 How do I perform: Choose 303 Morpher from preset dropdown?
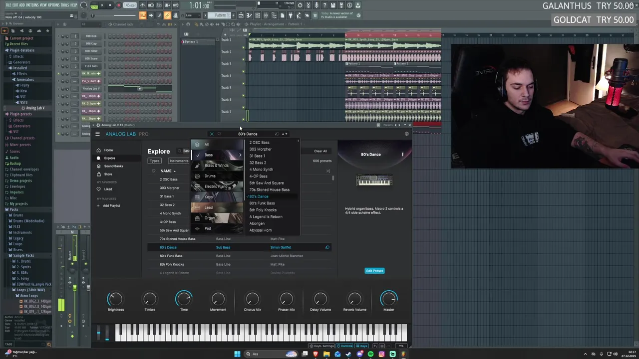[261, 149]
